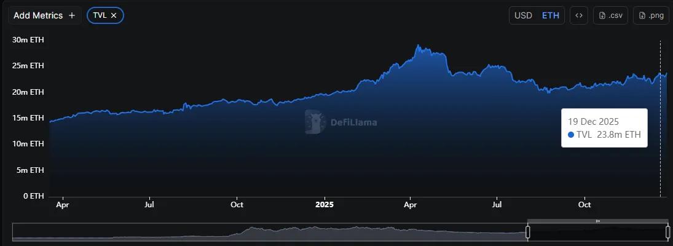The image size is (673, 246).
Task: Open the embed code icon
Action: click(578, 15)
